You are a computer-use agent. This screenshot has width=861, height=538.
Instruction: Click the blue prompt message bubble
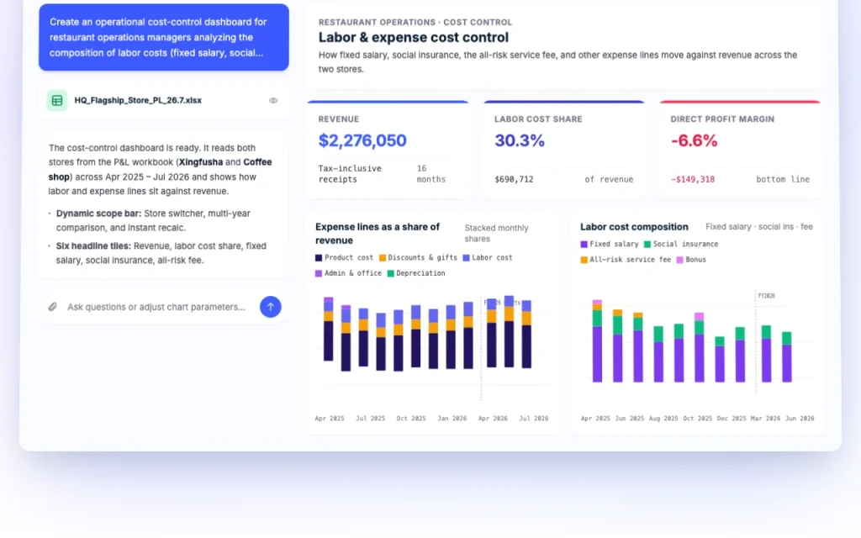(x=164, y=37)
